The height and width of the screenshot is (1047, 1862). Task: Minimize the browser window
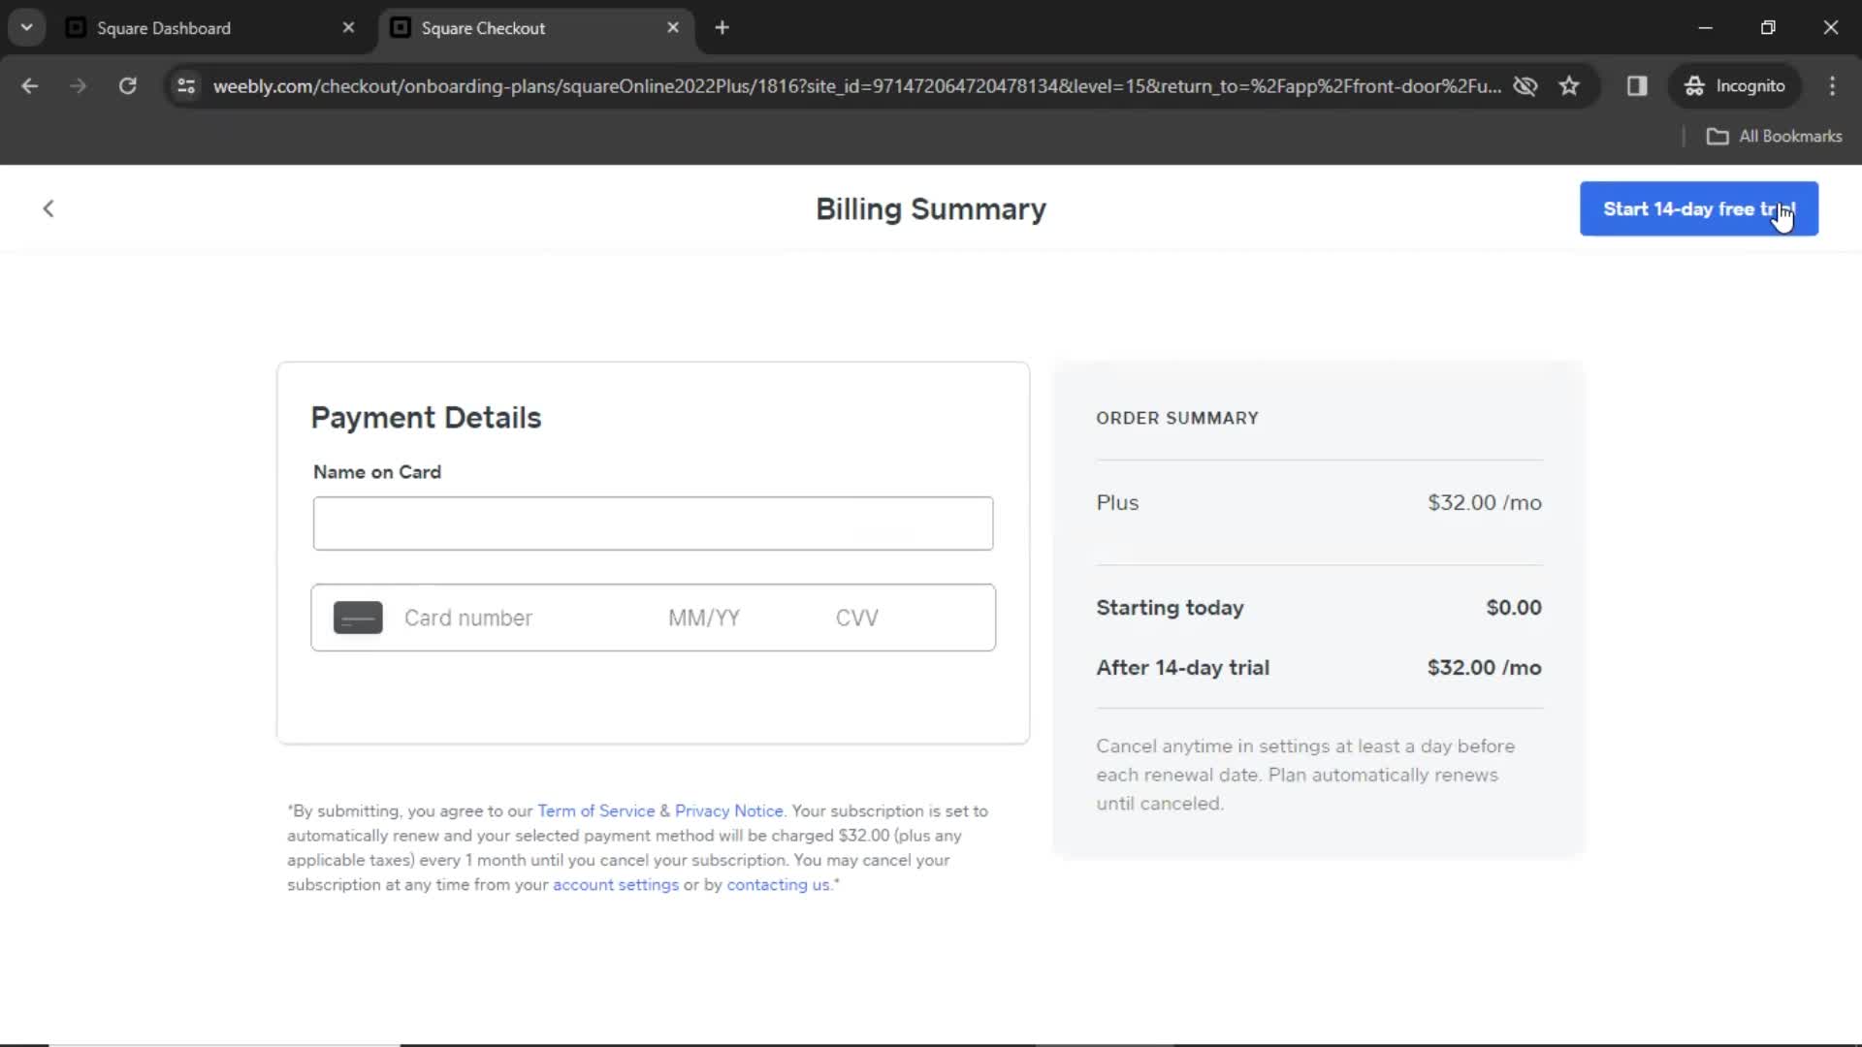click(x=1706, y=28)
